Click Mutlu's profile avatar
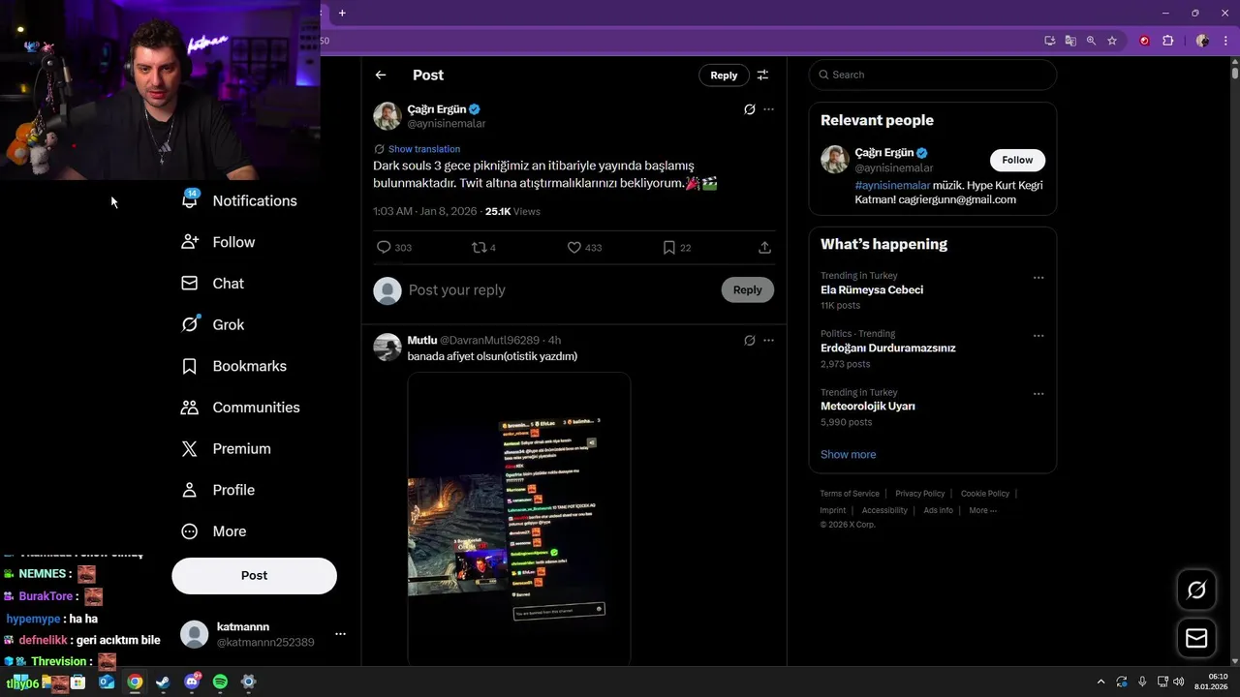Viewport: 1240px width, 697px height. (387, 348)
